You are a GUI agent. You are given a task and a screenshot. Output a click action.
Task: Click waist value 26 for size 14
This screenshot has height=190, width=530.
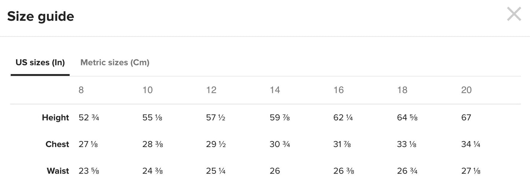coord(275,171)
